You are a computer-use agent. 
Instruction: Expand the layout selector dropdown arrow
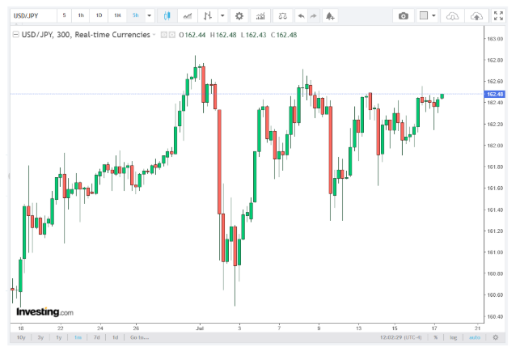tap(433, 15)
